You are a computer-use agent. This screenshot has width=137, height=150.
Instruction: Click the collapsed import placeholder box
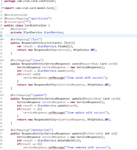(x=55, y=8)
